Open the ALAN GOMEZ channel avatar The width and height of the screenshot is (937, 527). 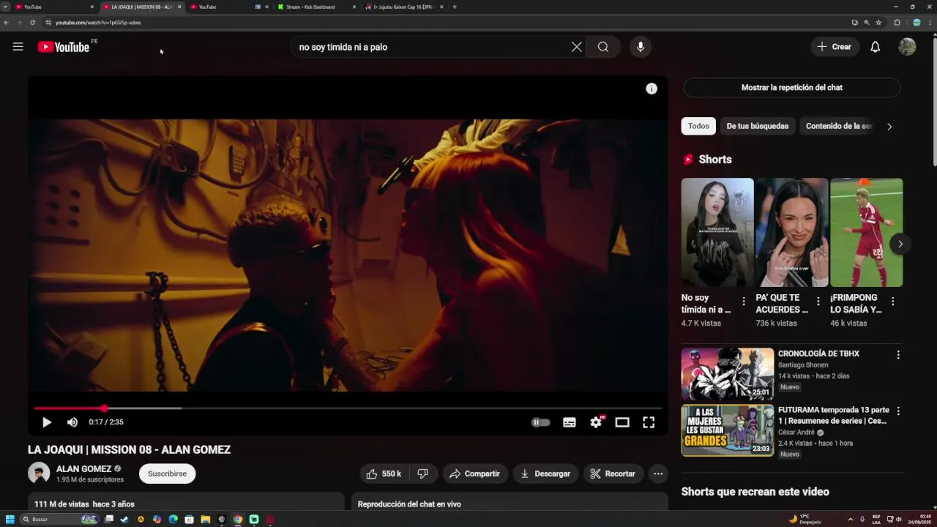[x=39, y=474]
